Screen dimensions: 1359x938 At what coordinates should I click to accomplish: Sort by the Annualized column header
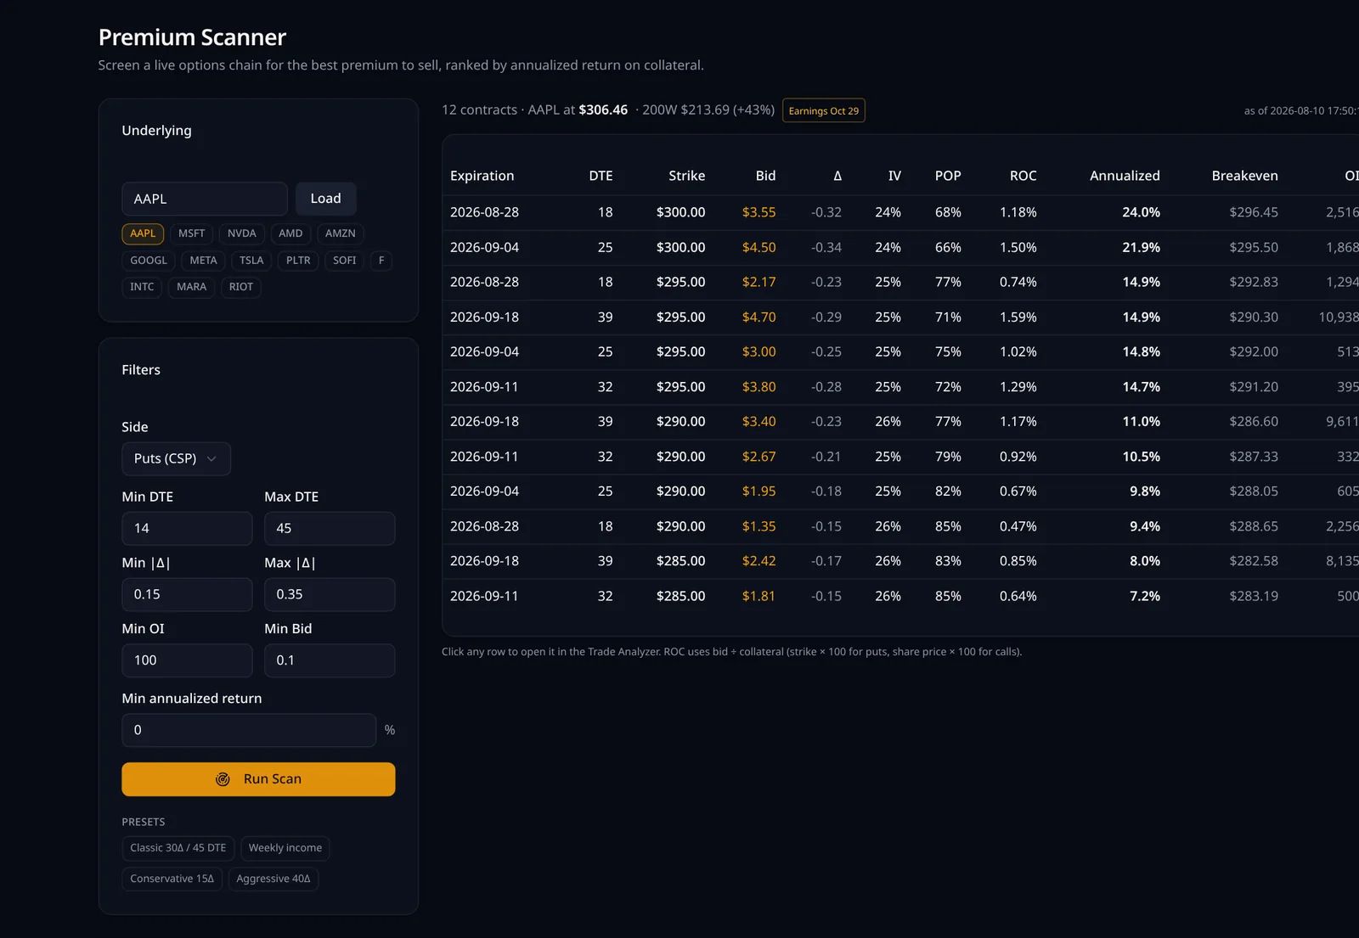coord(1125,176)
